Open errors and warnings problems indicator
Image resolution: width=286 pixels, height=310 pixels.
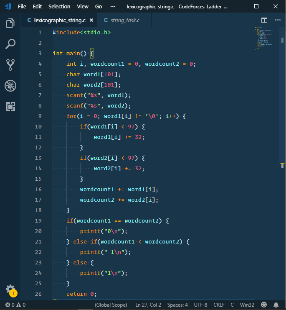point(15,305)
